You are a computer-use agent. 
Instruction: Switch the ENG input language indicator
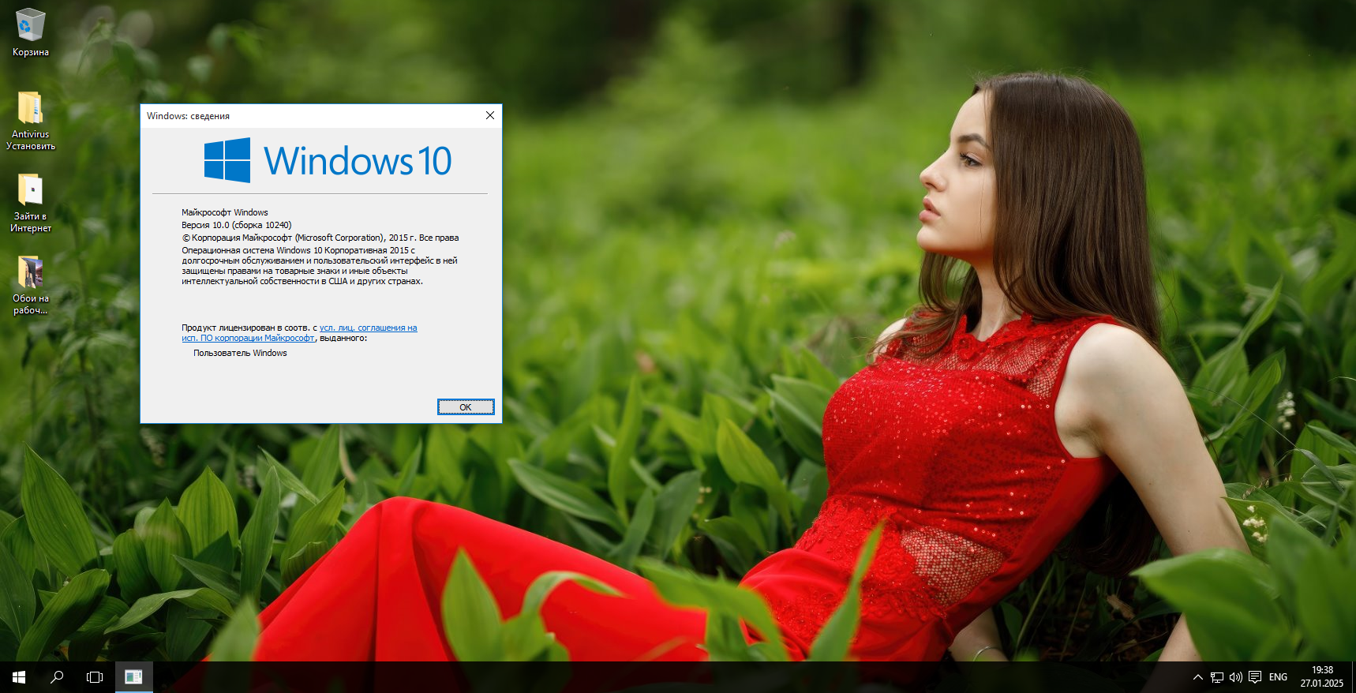pos(1278,677)
